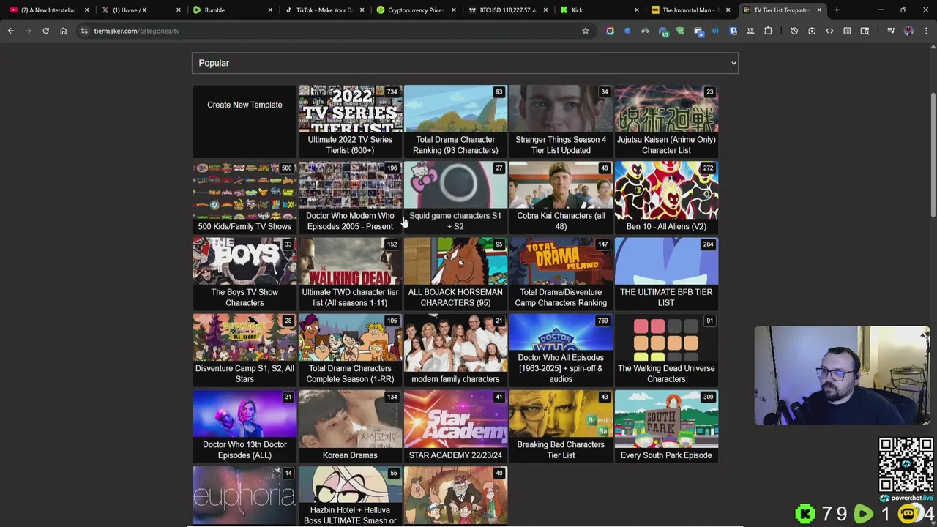This screenshot has height=527, width=937.
Task: Open Korean Dramas template
Action: (350, 426)
